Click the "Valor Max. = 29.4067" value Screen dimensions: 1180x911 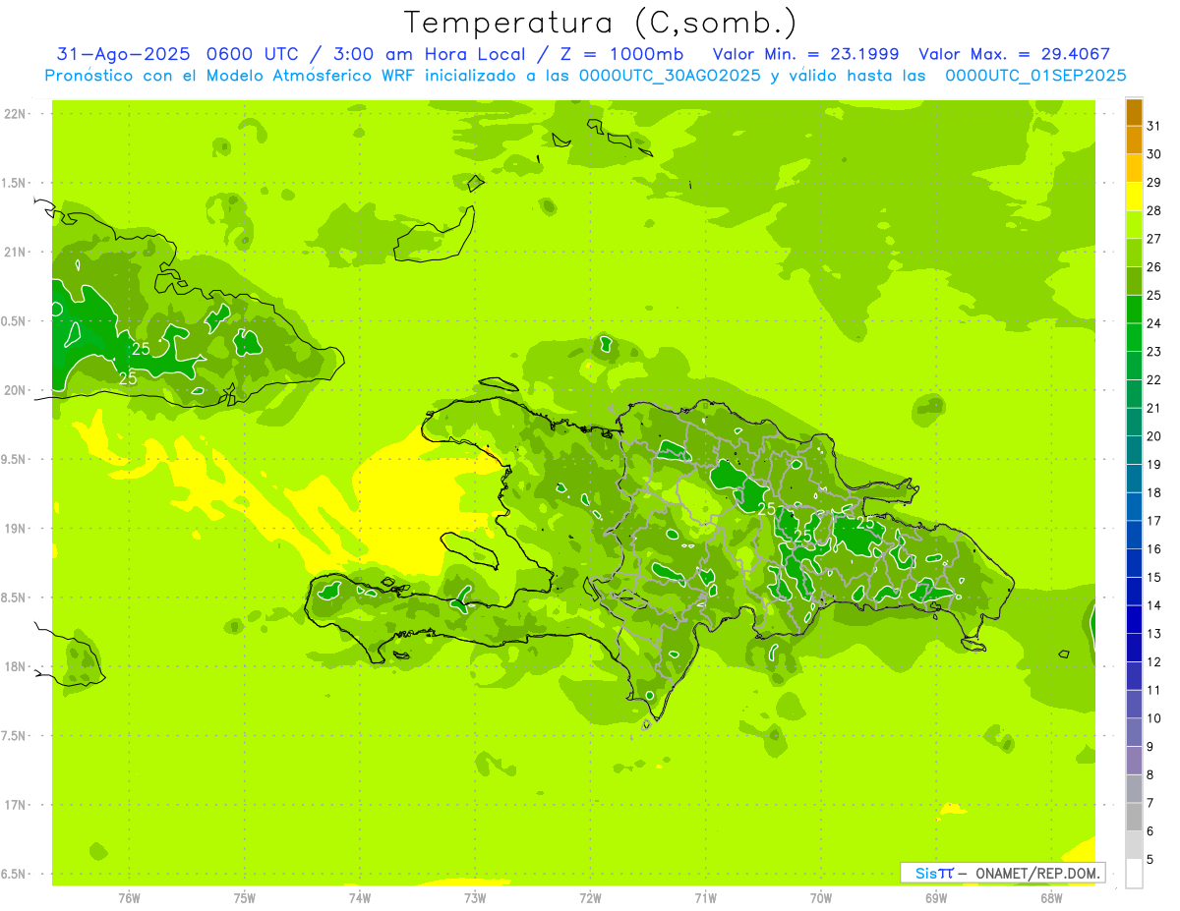click(1013, 54)
